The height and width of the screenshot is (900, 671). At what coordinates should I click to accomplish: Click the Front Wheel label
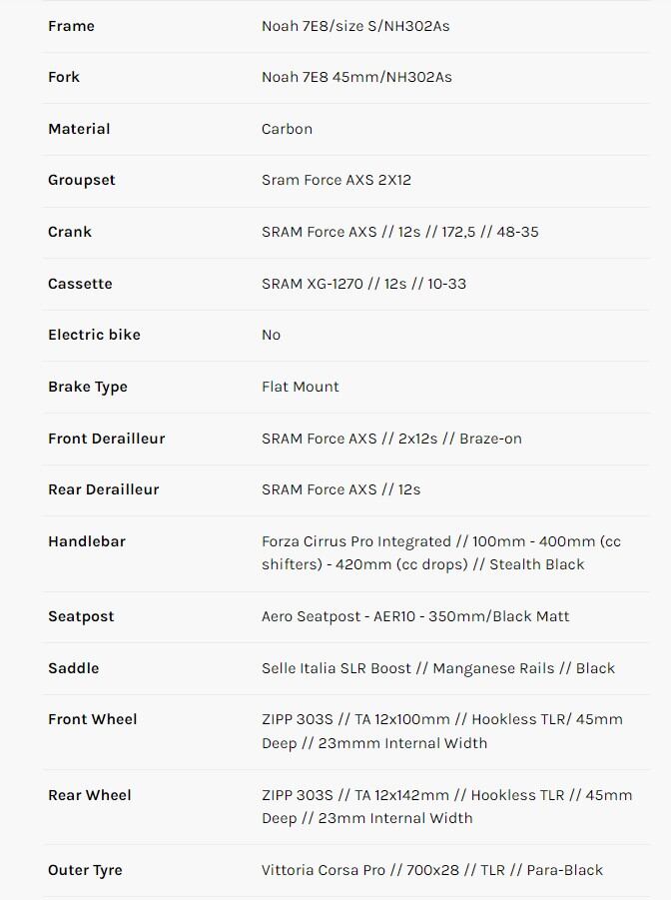pos(93,719)
